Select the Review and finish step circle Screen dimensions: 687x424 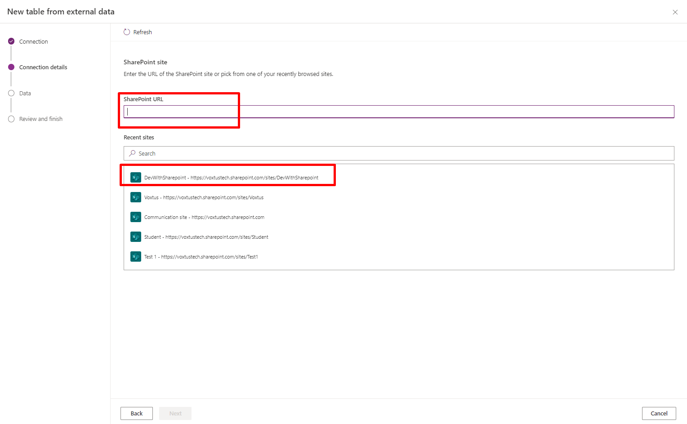11,119
